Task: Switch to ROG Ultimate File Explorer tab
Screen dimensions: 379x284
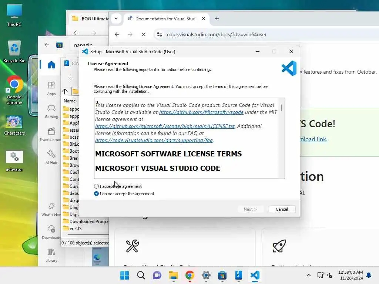Action: coord(90,18)
